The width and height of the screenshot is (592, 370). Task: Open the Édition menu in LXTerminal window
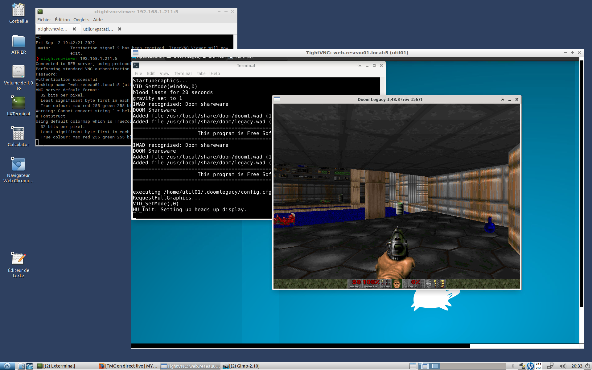[x=62, y=20]
